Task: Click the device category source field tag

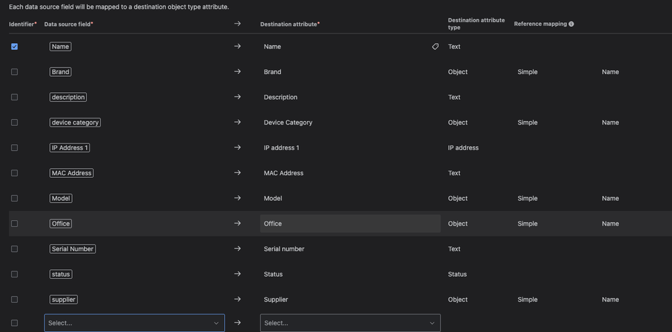Action: click(75, 123)
